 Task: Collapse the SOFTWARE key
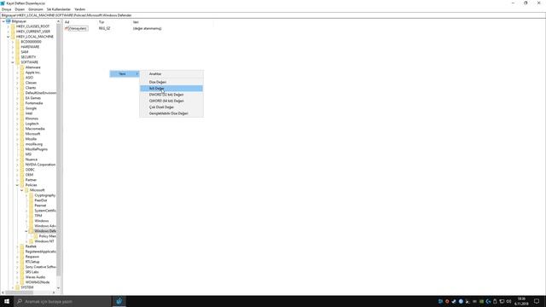[13, 62]
